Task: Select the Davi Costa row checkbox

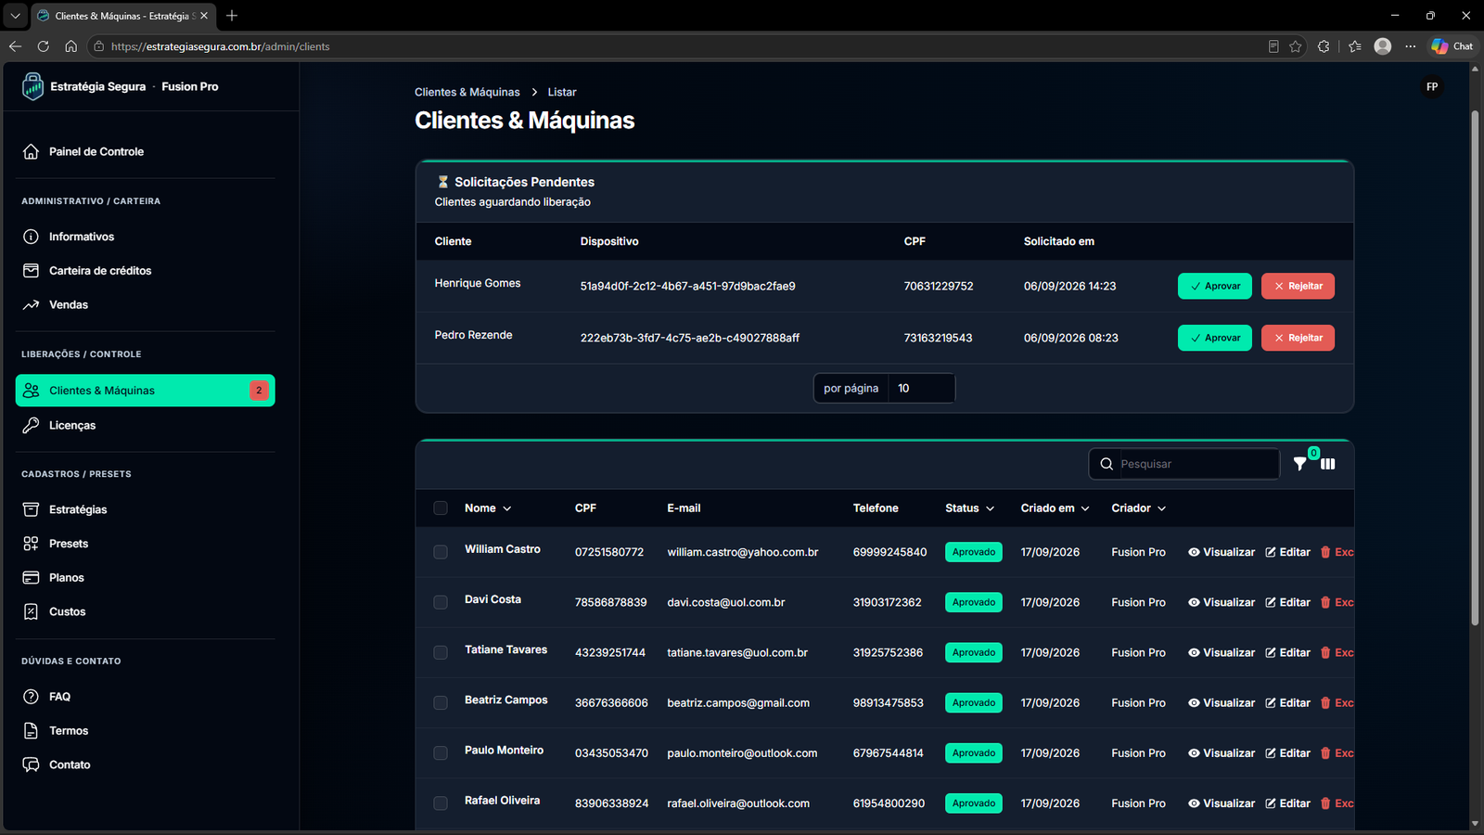Action: pos(441,602)
